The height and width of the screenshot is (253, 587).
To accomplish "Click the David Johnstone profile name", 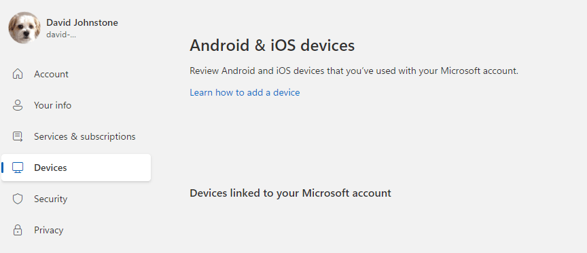I will click(82, 22).
